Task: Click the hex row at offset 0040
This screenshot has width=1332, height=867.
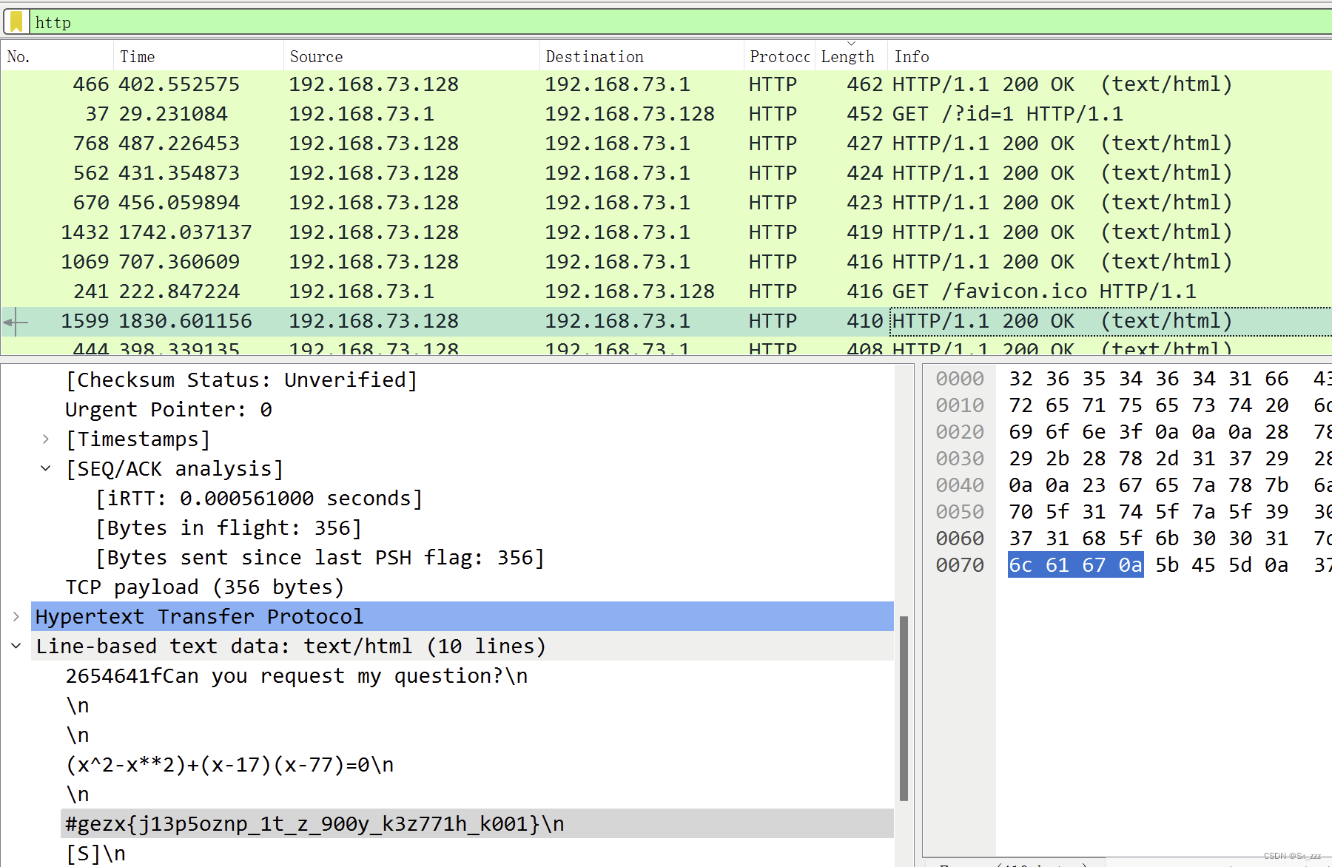Action: pos(1169,485)
